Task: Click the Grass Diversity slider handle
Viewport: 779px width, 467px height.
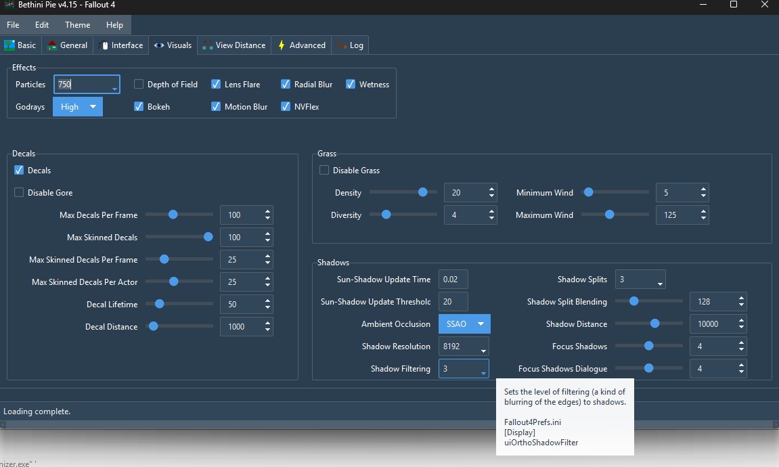Action: (386, 215)
